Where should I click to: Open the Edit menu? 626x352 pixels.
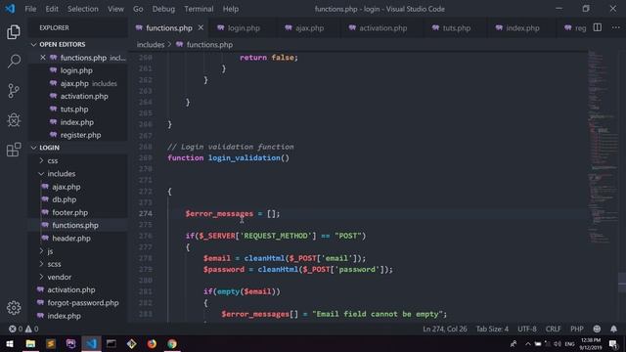pyautogui.click(x=52, y=9)
